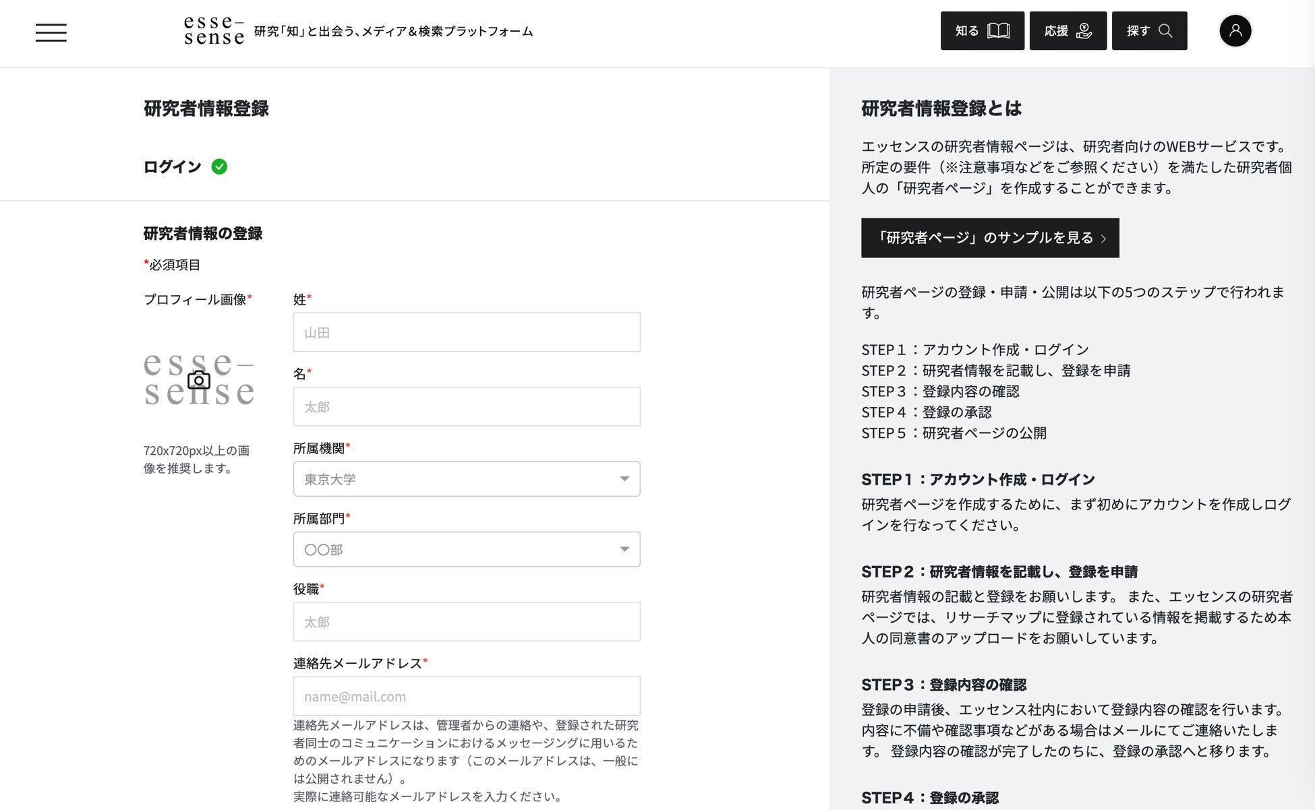Open the user account avatar
Image resolution: width=1315 pixels, height=810 pixels.
pos(1235,31)
